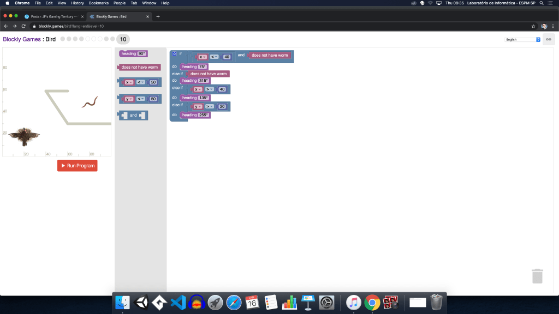The image size is (559, 314).
Task: Open the Bookmarks menu in the menu bar
Action: 98,3
